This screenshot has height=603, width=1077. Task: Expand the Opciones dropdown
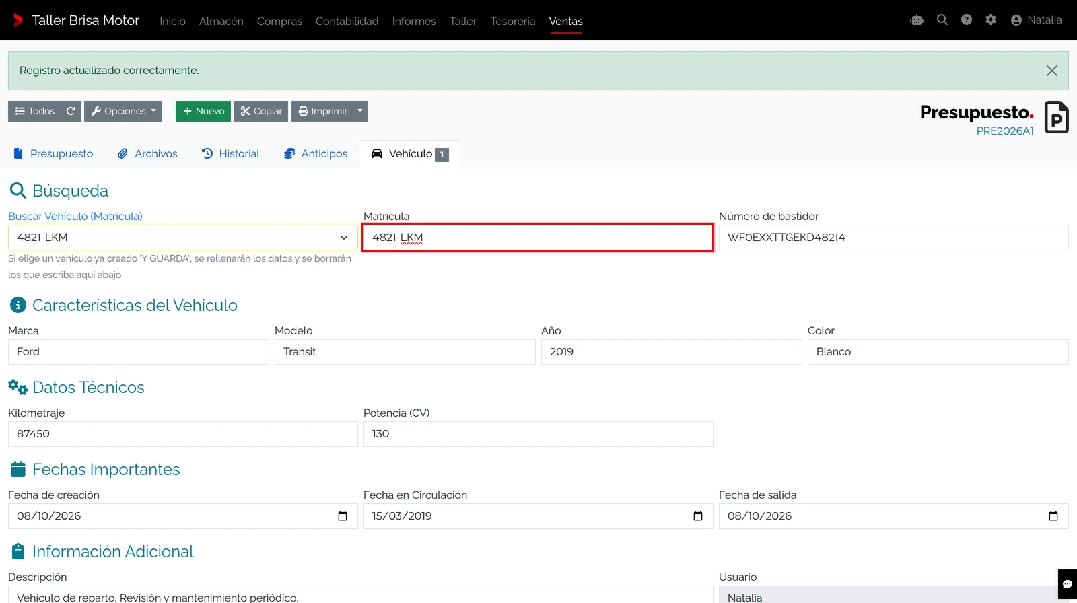tap(123, 111)
